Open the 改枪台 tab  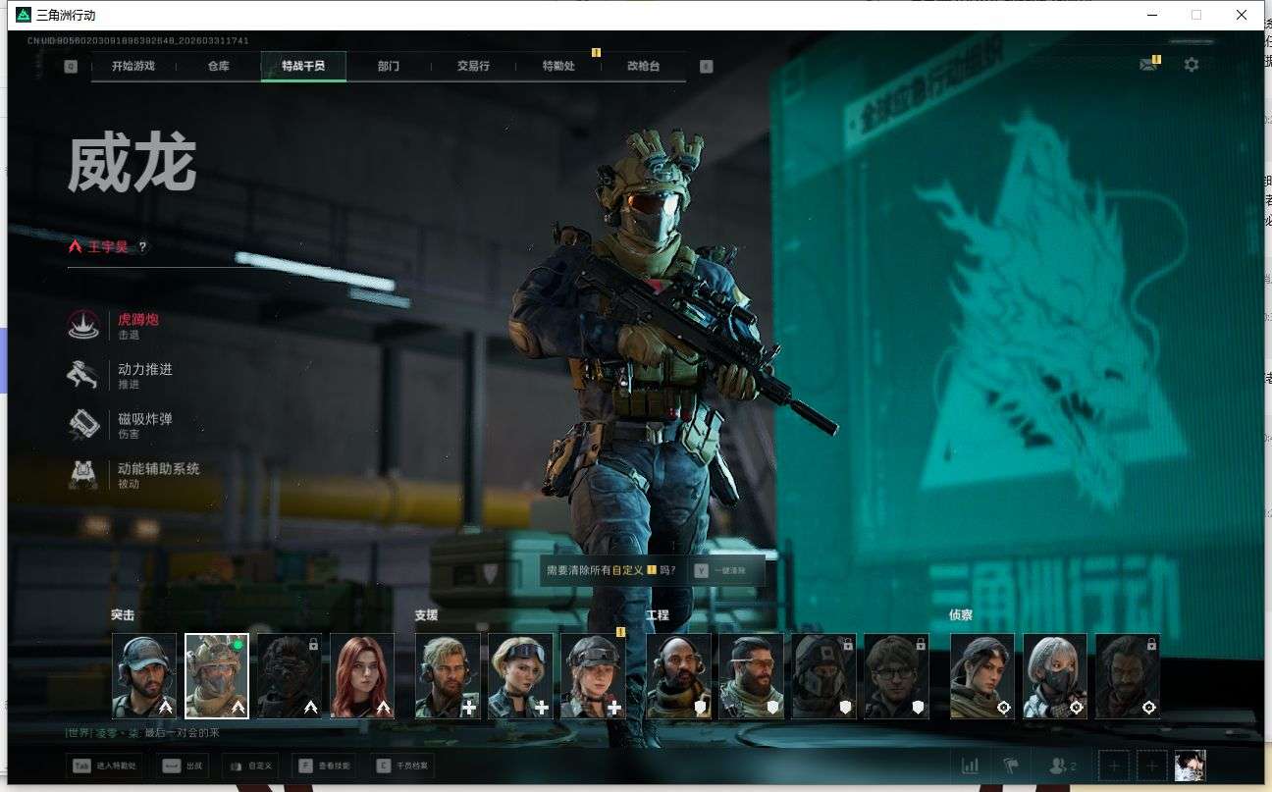643,66
